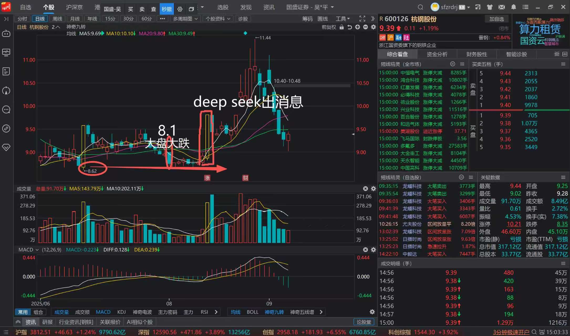Expand the left sidebar panel arrow

pyautogui.click(x=6, y=19)
